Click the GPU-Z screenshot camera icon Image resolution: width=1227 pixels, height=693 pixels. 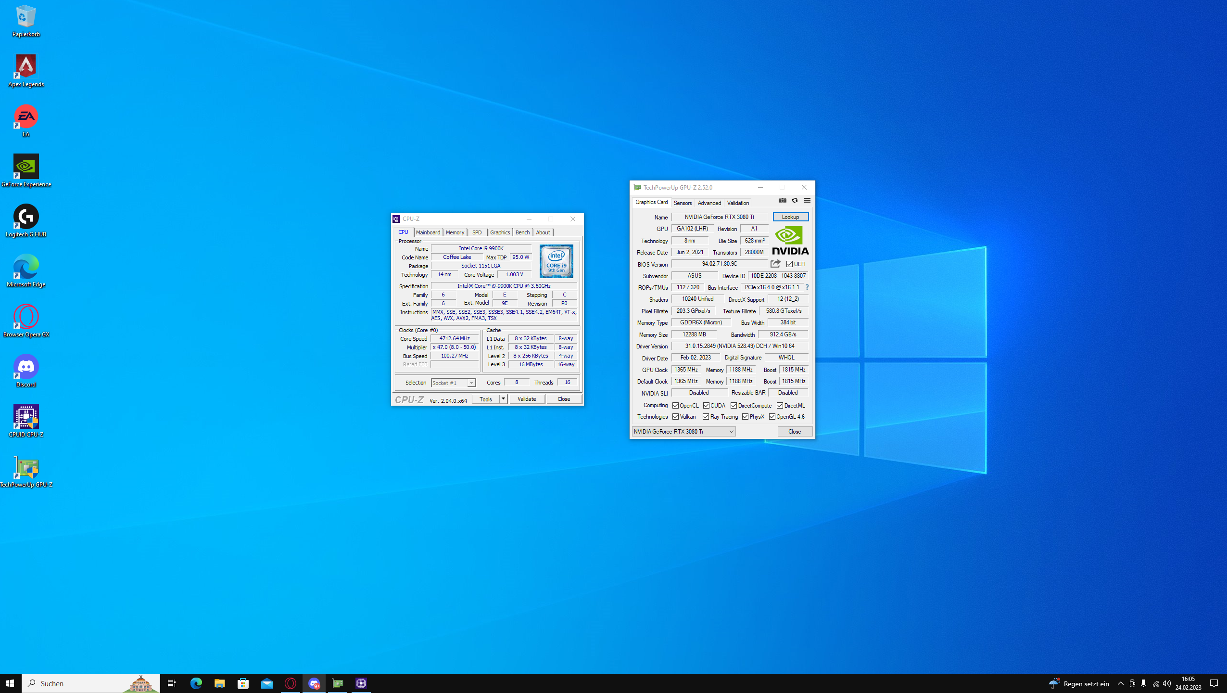[782, 201]
